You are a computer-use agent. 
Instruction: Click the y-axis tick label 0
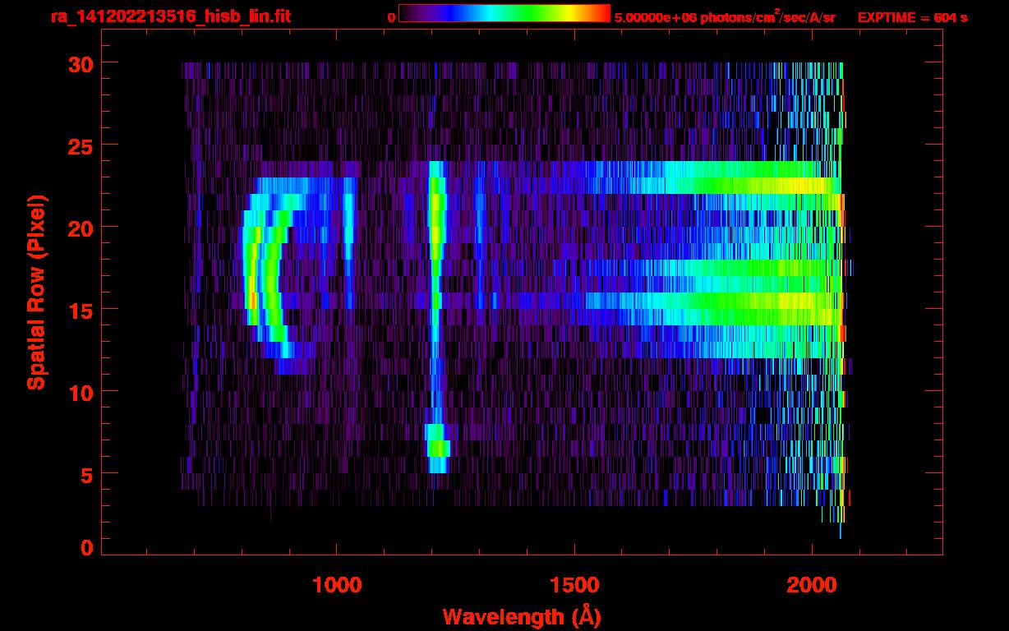point(85,548)
